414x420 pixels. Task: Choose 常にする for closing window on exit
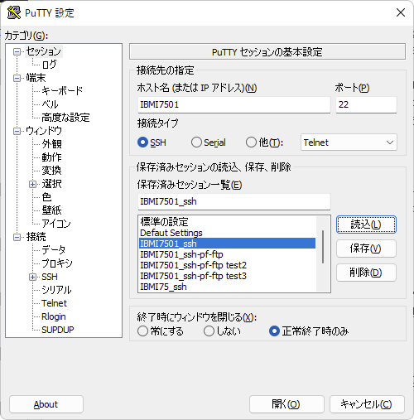point(142,331)
